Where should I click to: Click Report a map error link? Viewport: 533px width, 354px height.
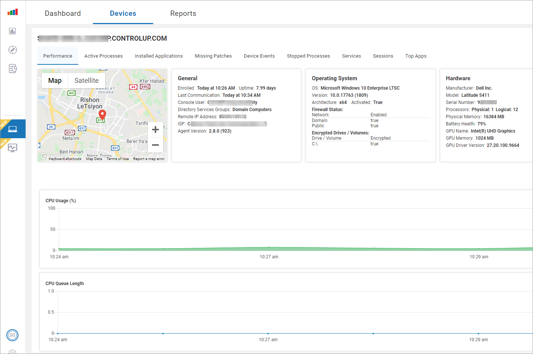tap(149, 159)
